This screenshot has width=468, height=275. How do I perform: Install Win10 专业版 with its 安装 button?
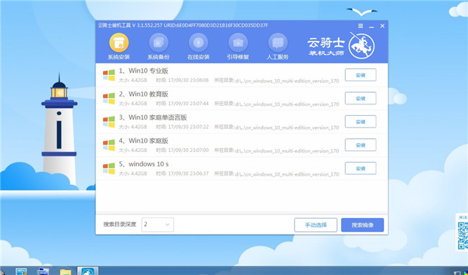(x=361, y=75)
